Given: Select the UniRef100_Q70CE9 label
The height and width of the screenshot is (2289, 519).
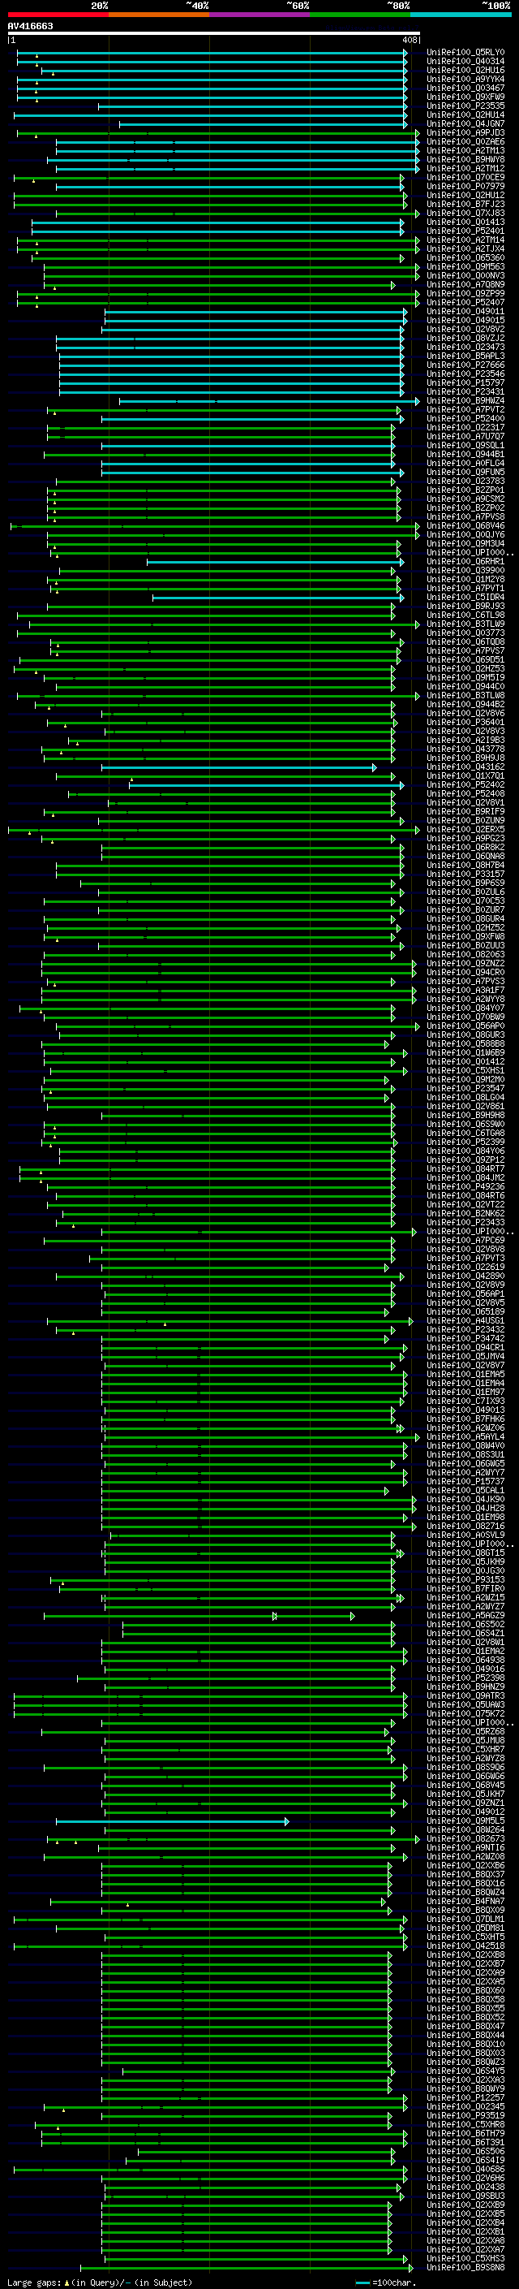Looking at the screenshot, I should coord(465,177).
